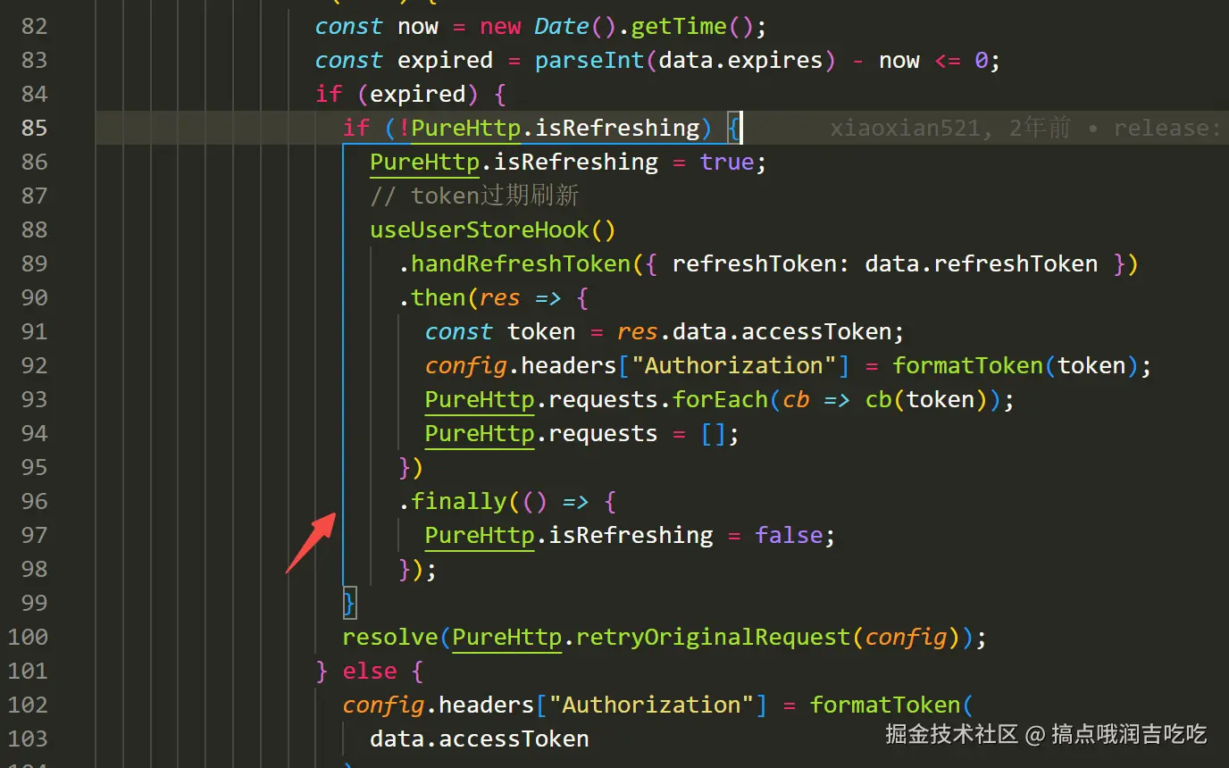This screenshot has width=1229, height=768.
Task: Click the parseInt function on line 83
Action: [589, 60]
